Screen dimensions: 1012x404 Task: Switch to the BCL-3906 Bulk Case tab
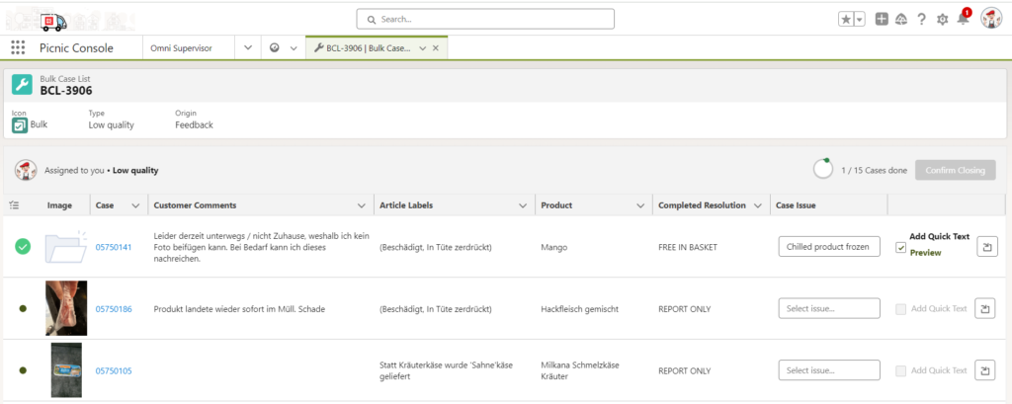point(364,47)
